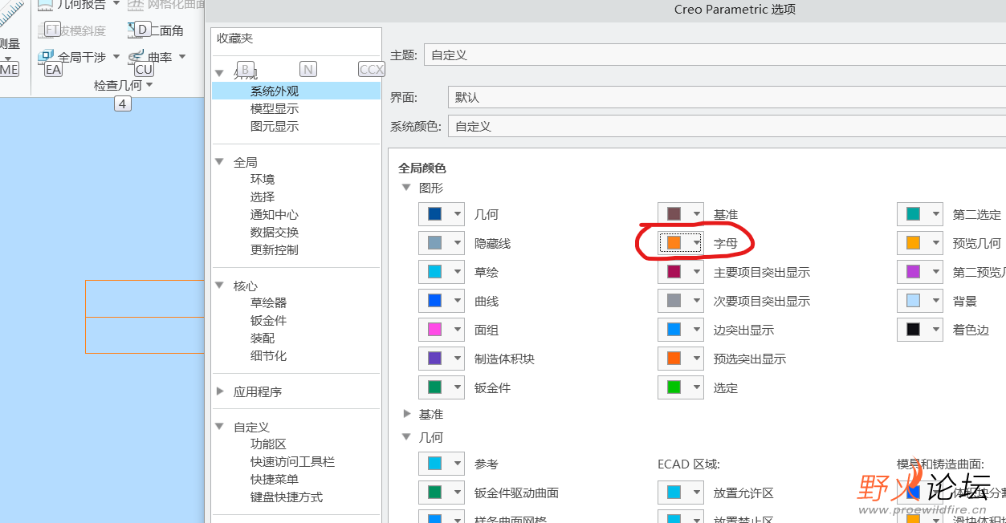Open 钣金件 under 核心 in the tree
The width and height of the screenshot is (1006, 523).
click(x=268, y=321)
